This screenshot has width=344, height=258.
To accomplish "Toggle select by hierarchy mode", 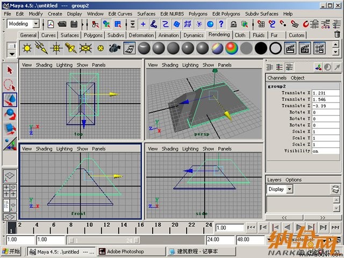I will 95,24.
